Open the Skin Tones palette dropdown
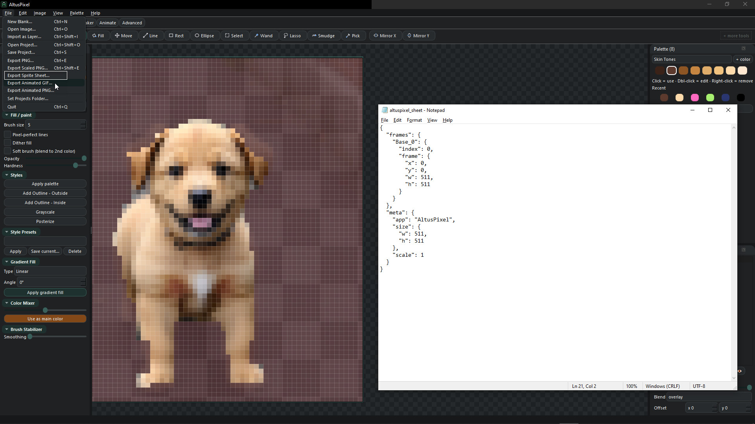 click(x=691, y=59)
